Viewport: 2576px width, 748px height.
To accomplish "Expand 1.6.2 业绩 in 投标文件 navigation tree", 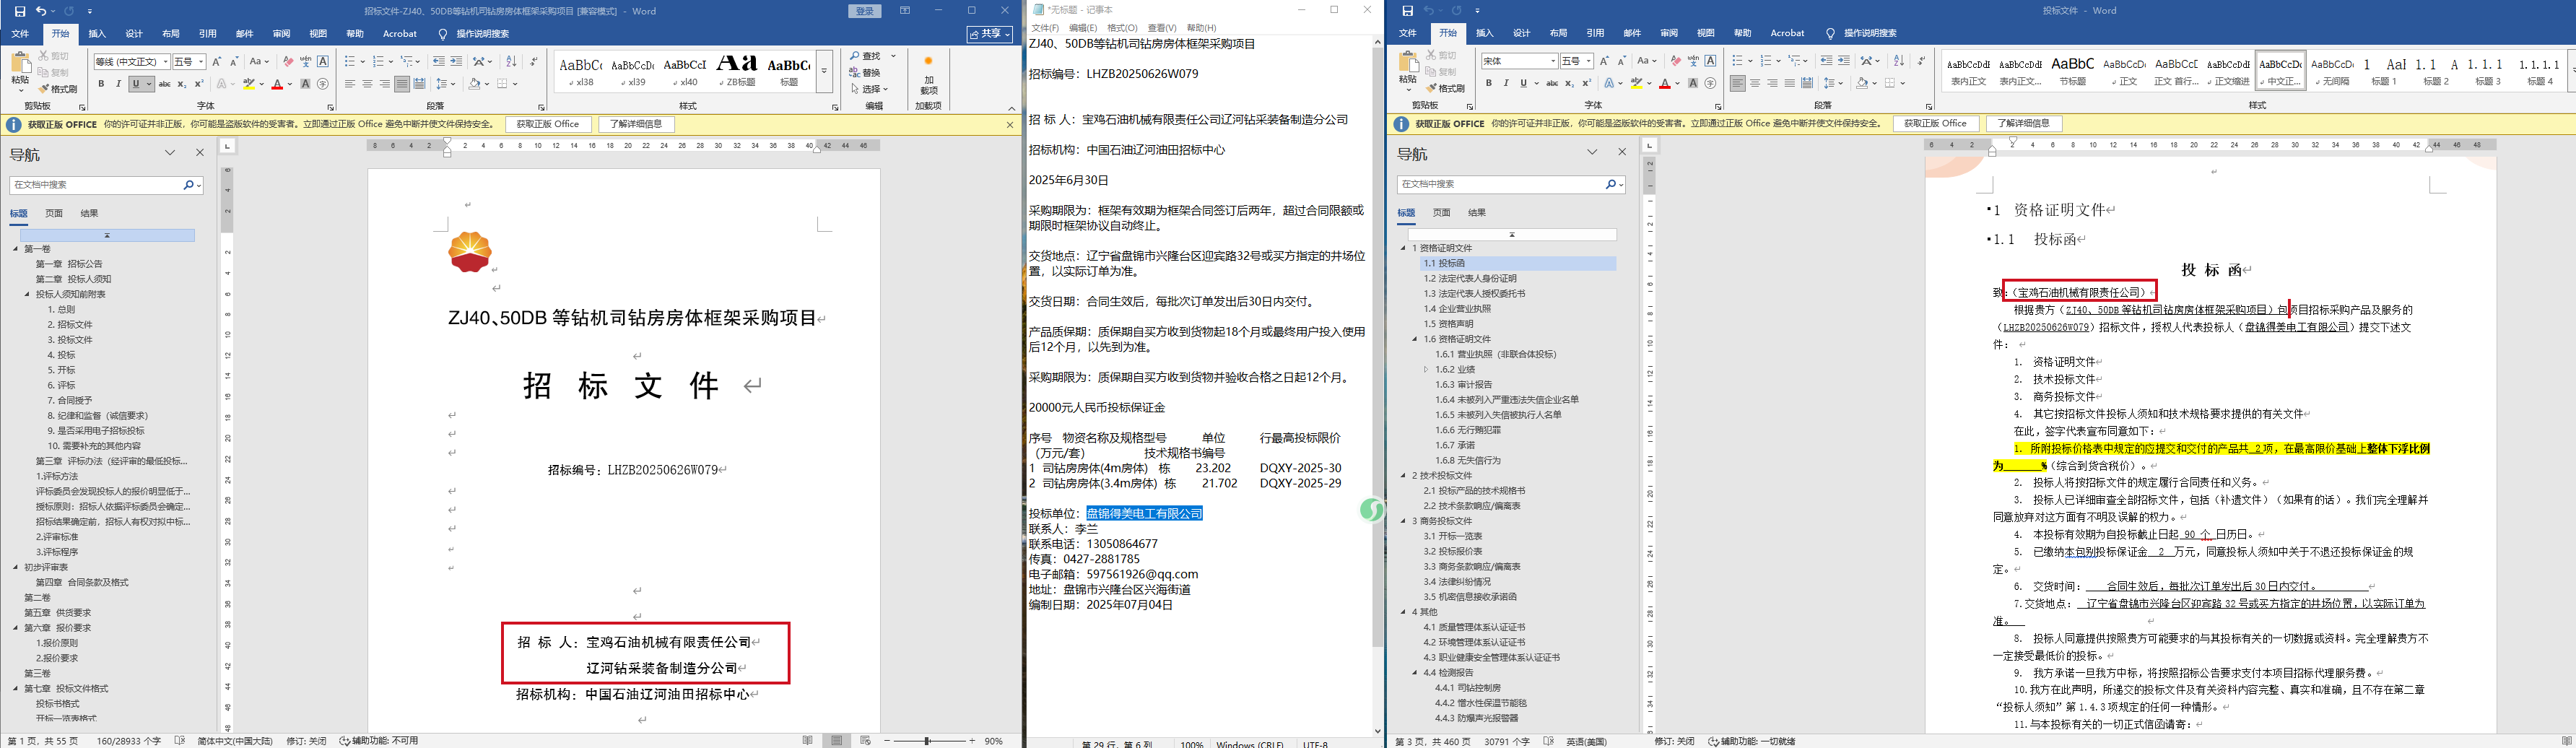I will [1426, 370].
